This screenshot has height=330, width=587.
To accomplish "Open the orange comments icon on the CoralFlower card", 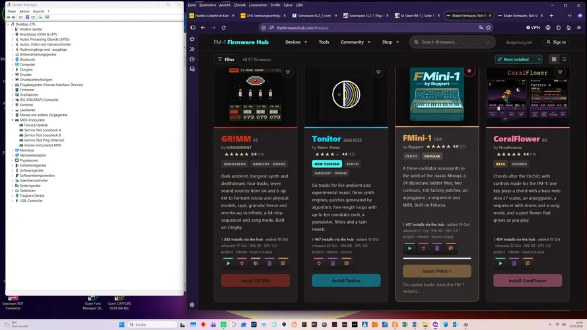I will pyautogui.click(x=528, y=263).
